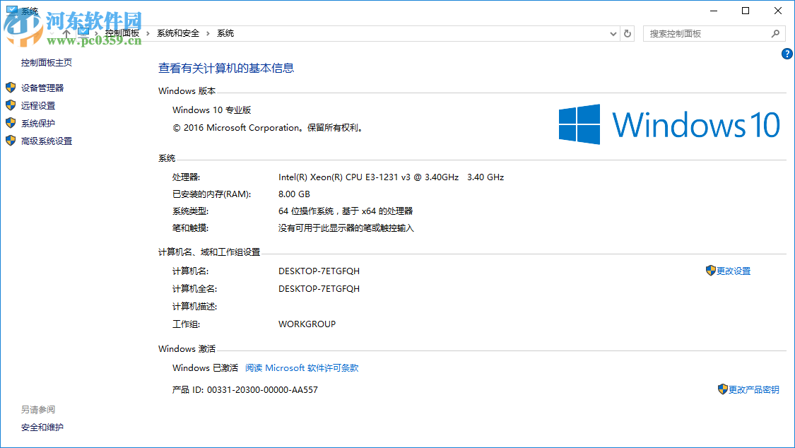Open 设备管理器 from the sidebar
Screen dimensions: 795x448
pyautogui.click(x=42, y=87)
